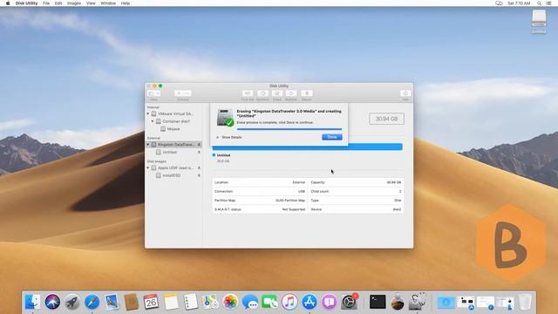Viewport: 558px width, 314px height.
Task: Open iTunes from the Dock
Action: point(289,302)
